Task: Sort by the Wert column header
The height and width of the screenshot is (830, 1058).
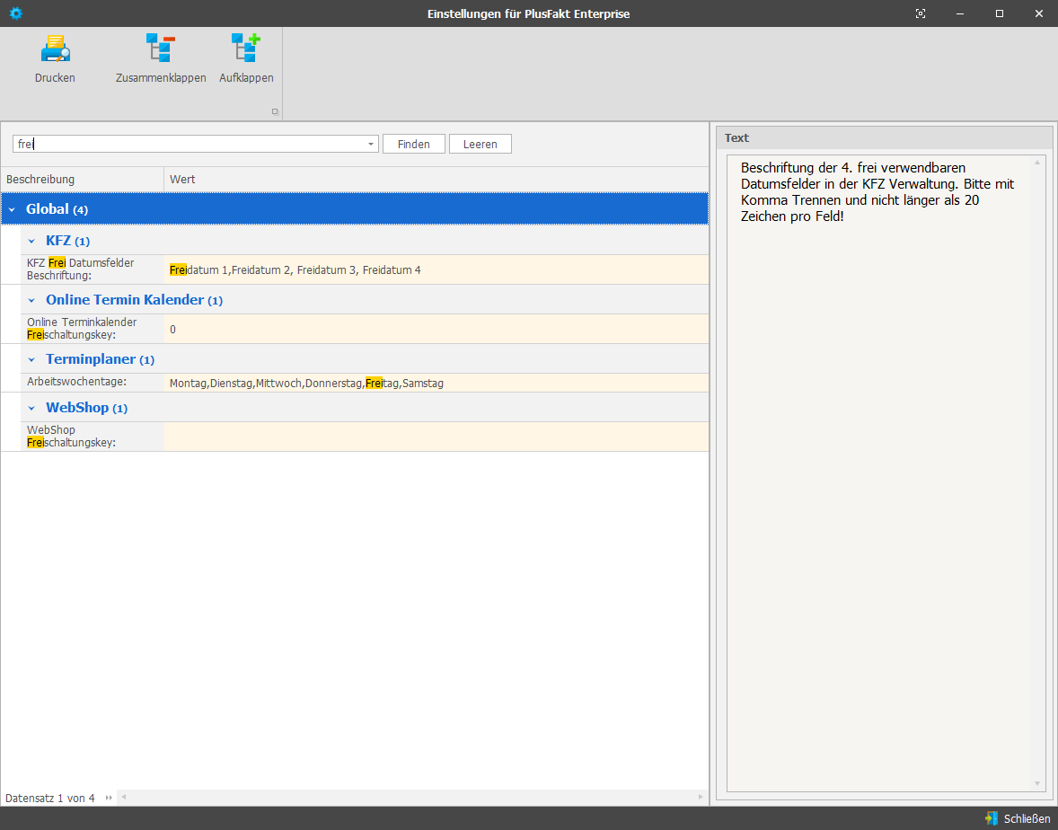Action: coord(436,180)
